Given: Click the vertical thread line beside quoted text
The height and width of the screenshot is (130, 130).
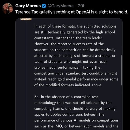Looking at the screenshot, I should [26, 75].
